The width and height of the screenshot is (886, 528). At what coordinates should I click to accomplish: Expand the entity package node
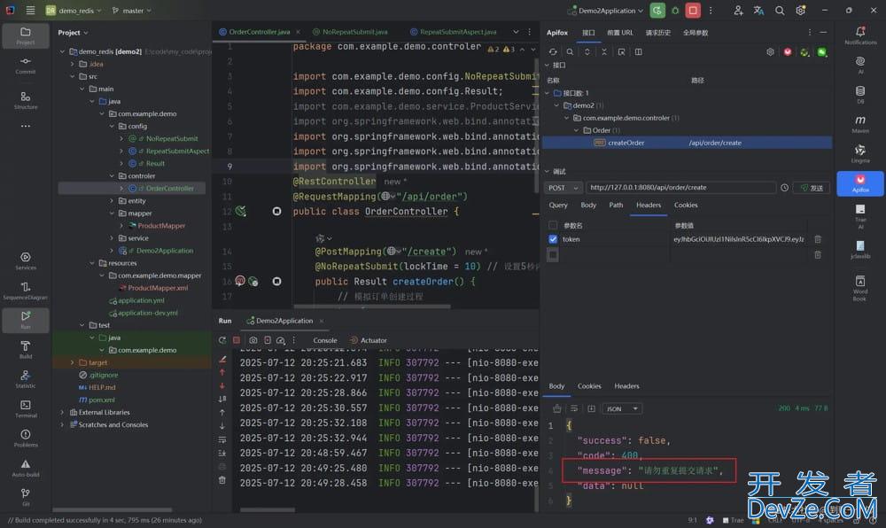[112, 201]
